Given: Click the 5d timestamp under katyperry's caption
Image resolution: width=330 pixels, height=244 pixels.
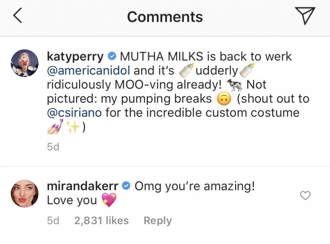Looking at the screenshot, I should [x=53, y=147].
